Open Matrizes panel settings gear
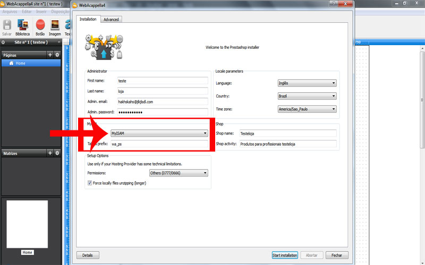The height and width of the screenshot is (265, 425). click(57, 153)
